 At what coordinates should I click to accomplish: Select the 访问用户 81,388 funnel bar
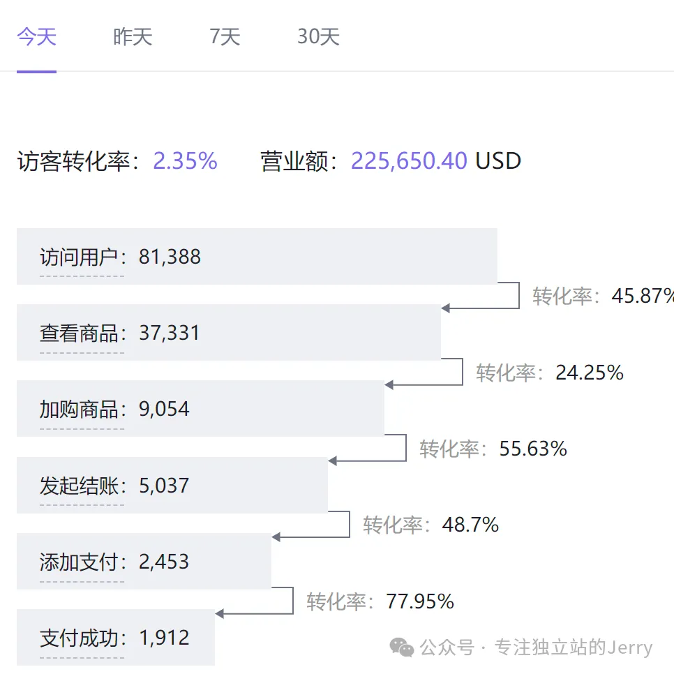256,256
